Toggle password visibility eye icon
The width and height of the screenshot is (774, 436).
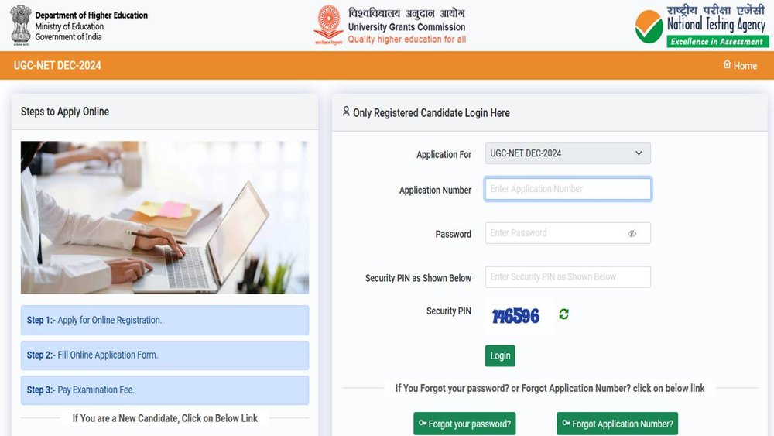(632, 234)
